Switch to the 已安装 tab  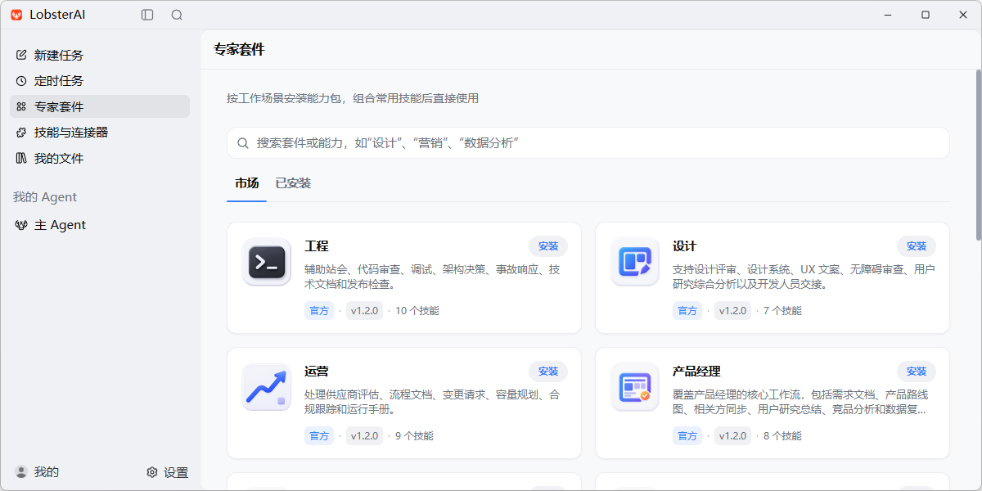coord(293,183)
